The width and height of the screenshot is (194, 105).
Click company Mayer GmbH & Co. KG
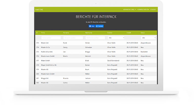(x=49, y=65)
